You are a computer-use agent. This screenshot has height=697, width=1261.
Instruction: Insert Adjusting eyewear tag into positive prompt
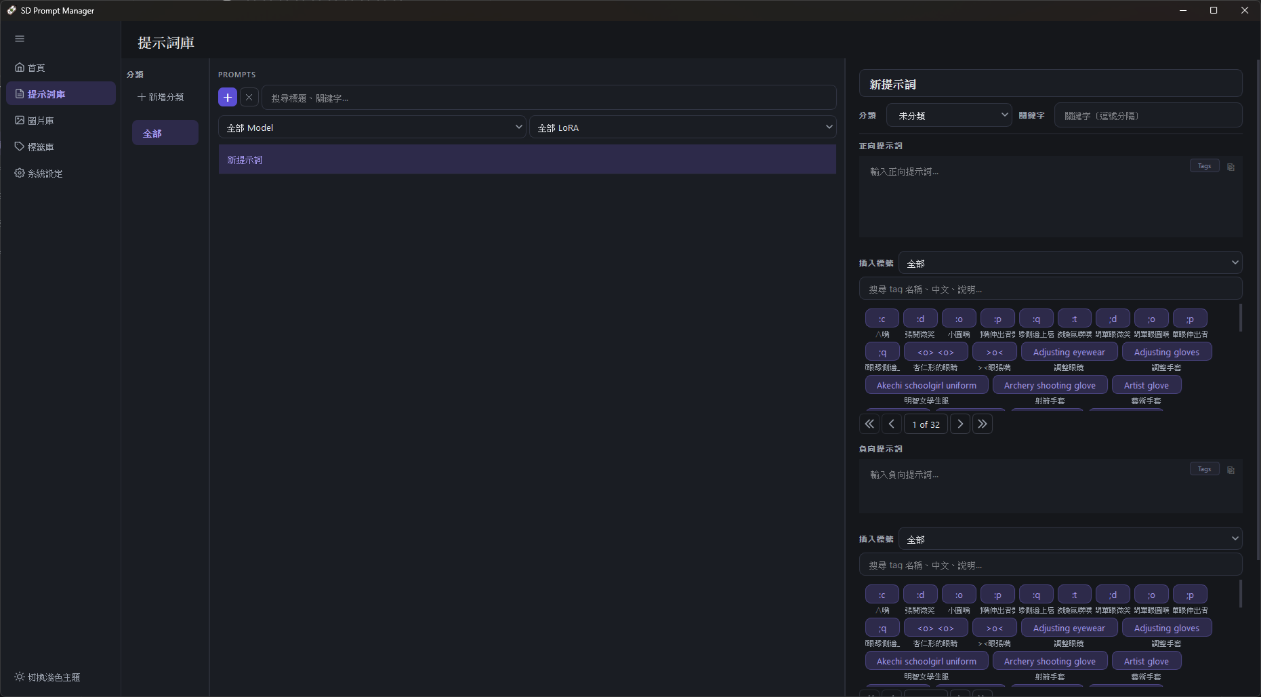pos(1069,352)
